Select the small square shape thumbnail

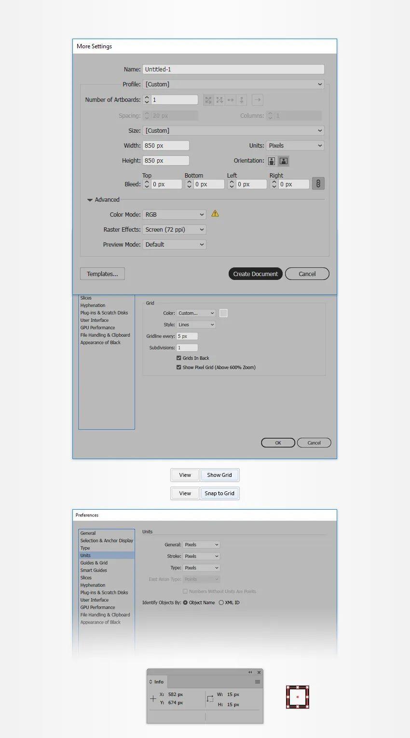298,697
